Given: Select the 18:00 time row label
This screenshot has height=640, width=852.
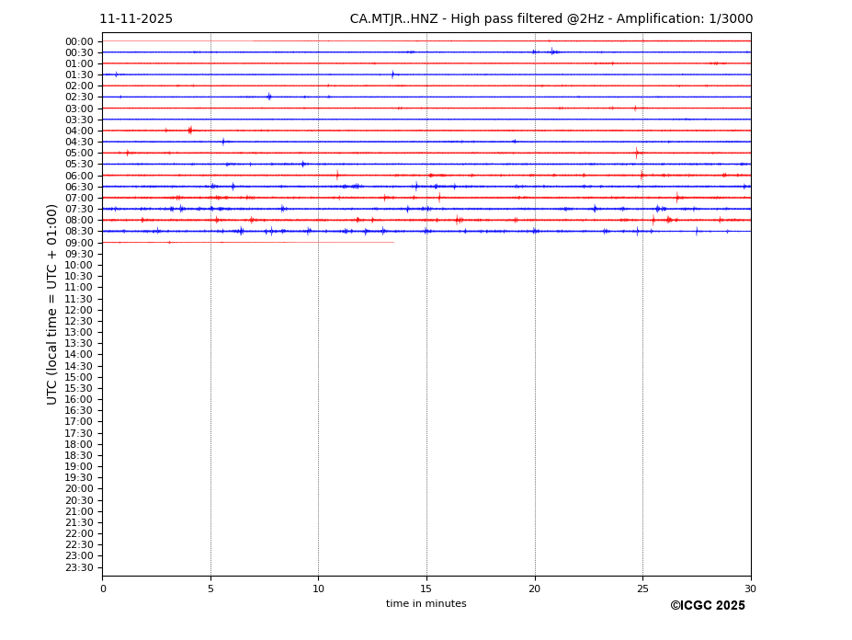Looking at the screenshot, I should (79, 444).
